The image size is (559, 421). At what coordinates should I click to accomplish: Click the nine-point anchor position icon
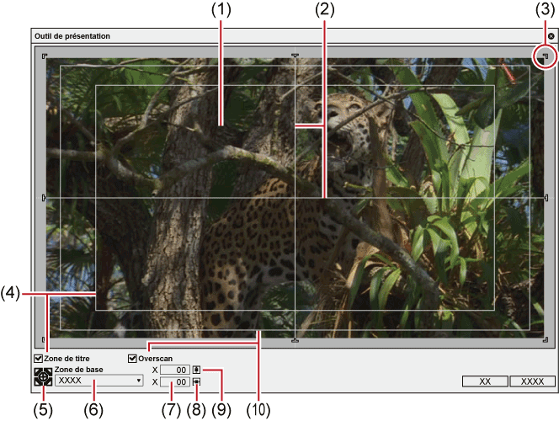pyautogui.click(x=43, y=377)
